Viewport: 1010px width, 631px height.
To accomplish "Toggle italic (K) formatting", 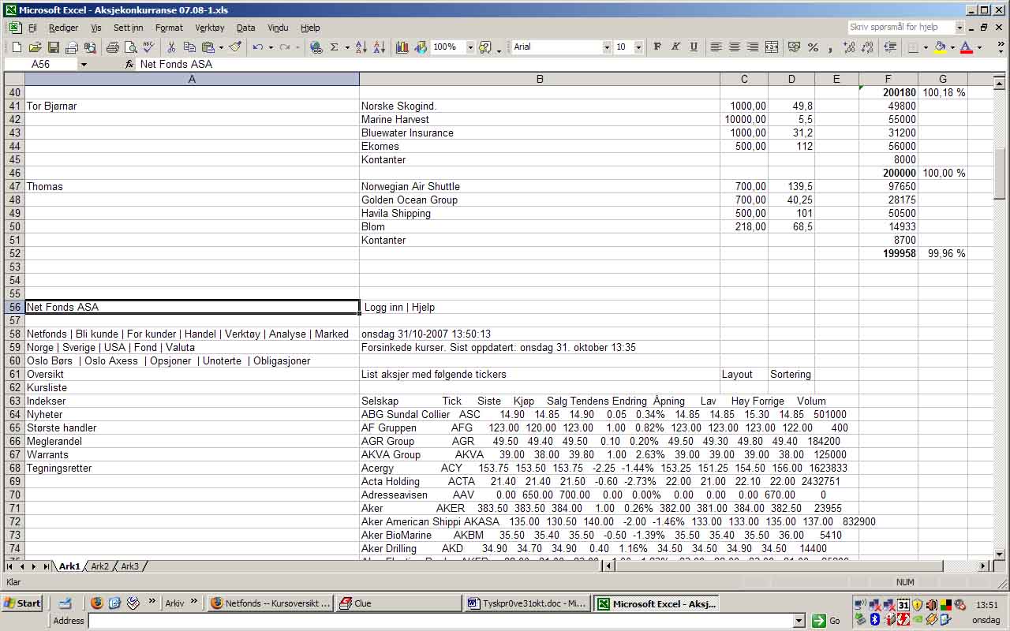I will pyautogui.click(x=675, y=47).
